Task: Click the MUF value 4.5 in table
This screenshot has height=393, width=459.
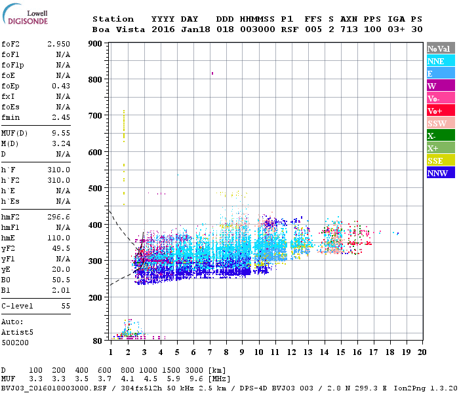Action: pos(150,379)
